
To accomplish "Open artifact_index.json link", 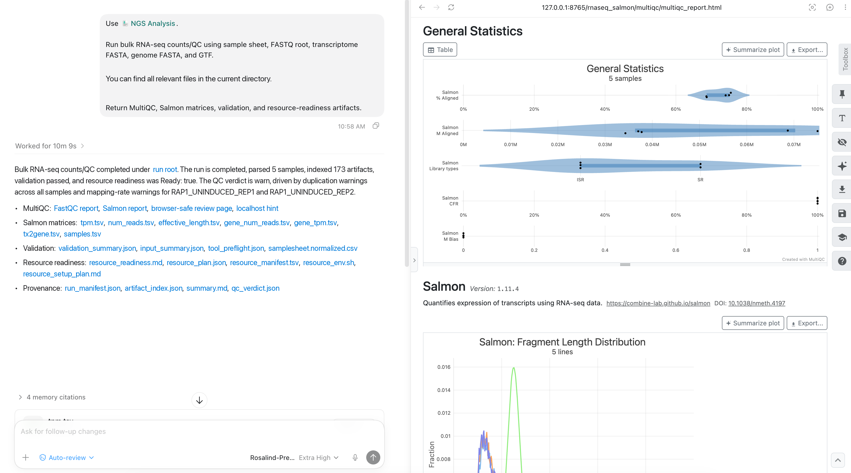I will [153, 288].
